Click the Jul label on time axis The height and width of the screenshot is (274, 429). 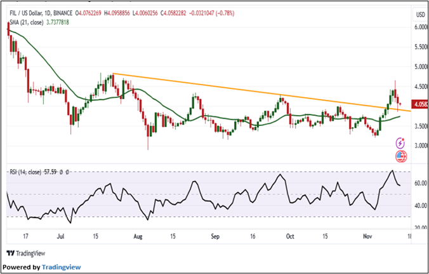(61, 236)
